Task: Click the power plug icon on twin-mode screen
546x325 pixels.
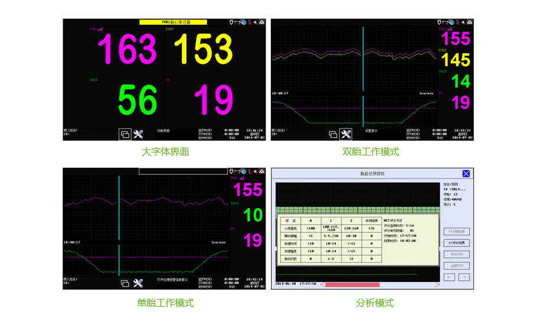Action: click(439, 22)
